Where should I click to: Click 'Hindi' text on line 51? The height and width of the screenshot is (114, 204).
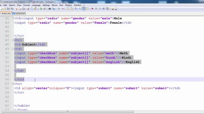pyautogui.click(x=127, y=58)
